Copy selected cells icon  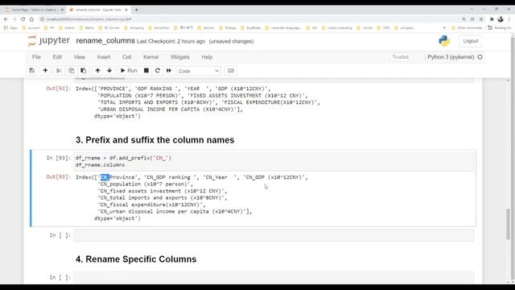[72, 71]
